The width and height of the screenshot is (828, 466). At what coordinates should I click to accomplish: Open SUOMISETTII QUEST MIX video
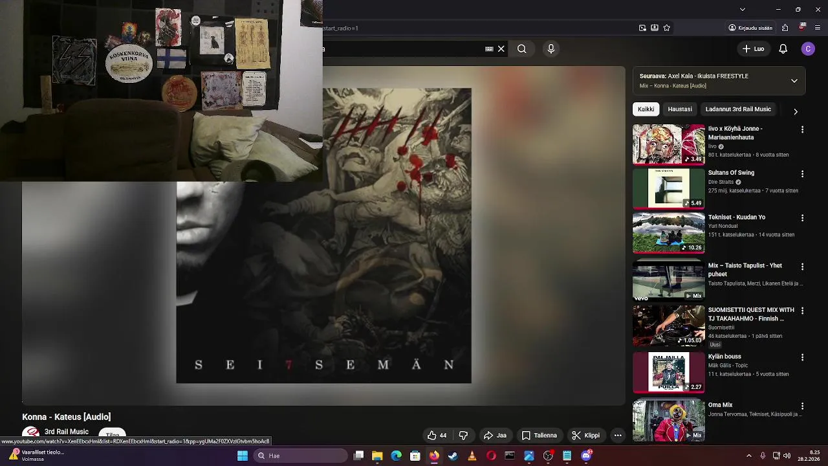coord(751,314)
